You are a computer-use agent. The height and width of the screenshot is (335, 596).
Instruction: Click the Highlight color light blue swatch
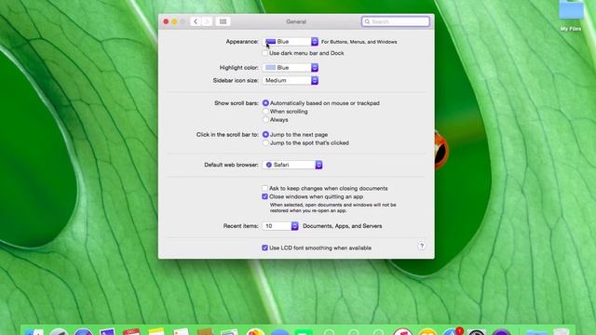coord(270,68)
